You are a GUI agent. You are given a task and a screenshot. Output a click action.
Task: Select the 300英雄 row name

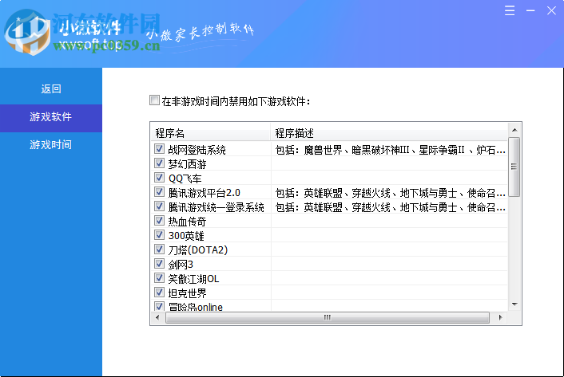point(186,236)
